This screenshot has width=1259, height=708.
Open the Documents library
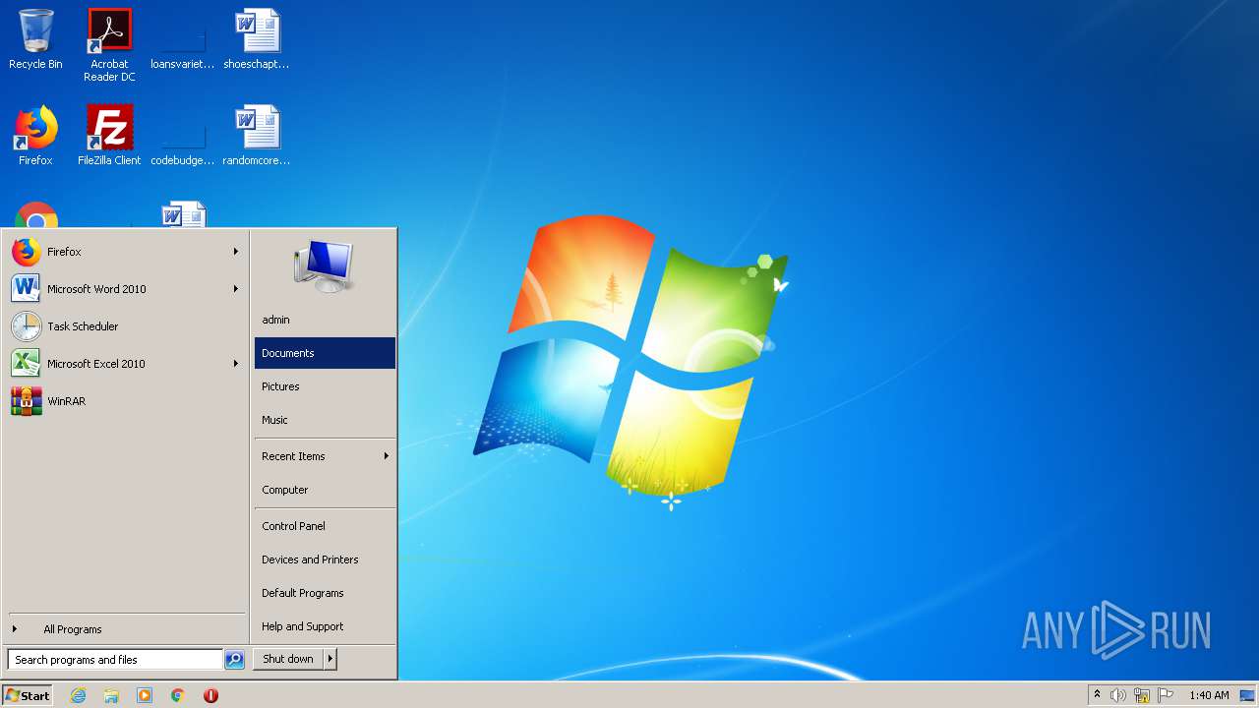(x=325, y=353)
